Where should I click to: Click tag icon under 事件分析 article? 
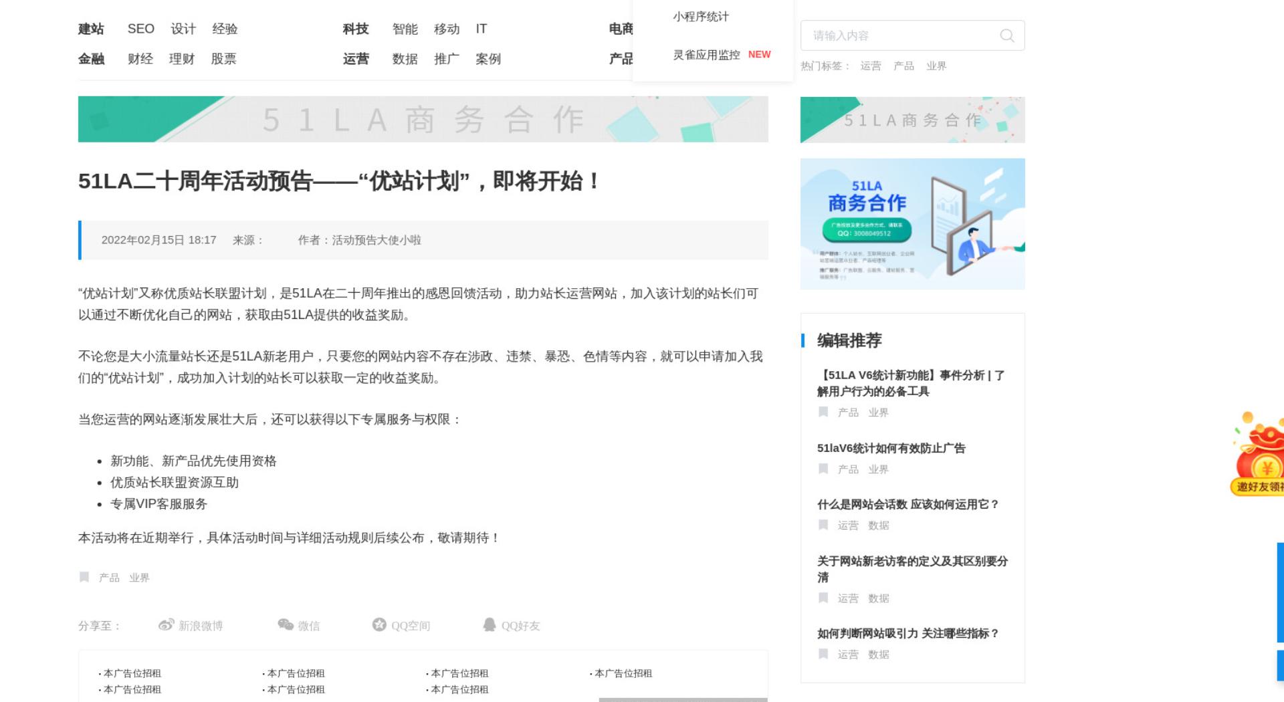(823, 412)
